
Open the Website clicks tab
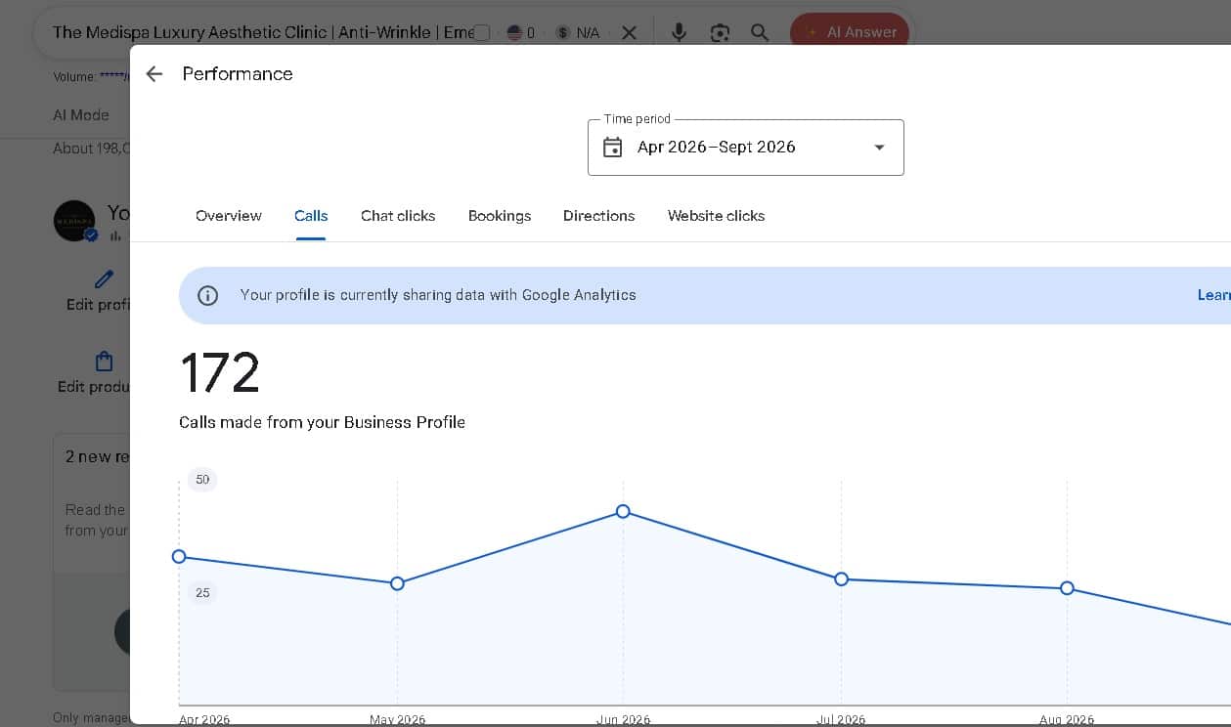717,216
